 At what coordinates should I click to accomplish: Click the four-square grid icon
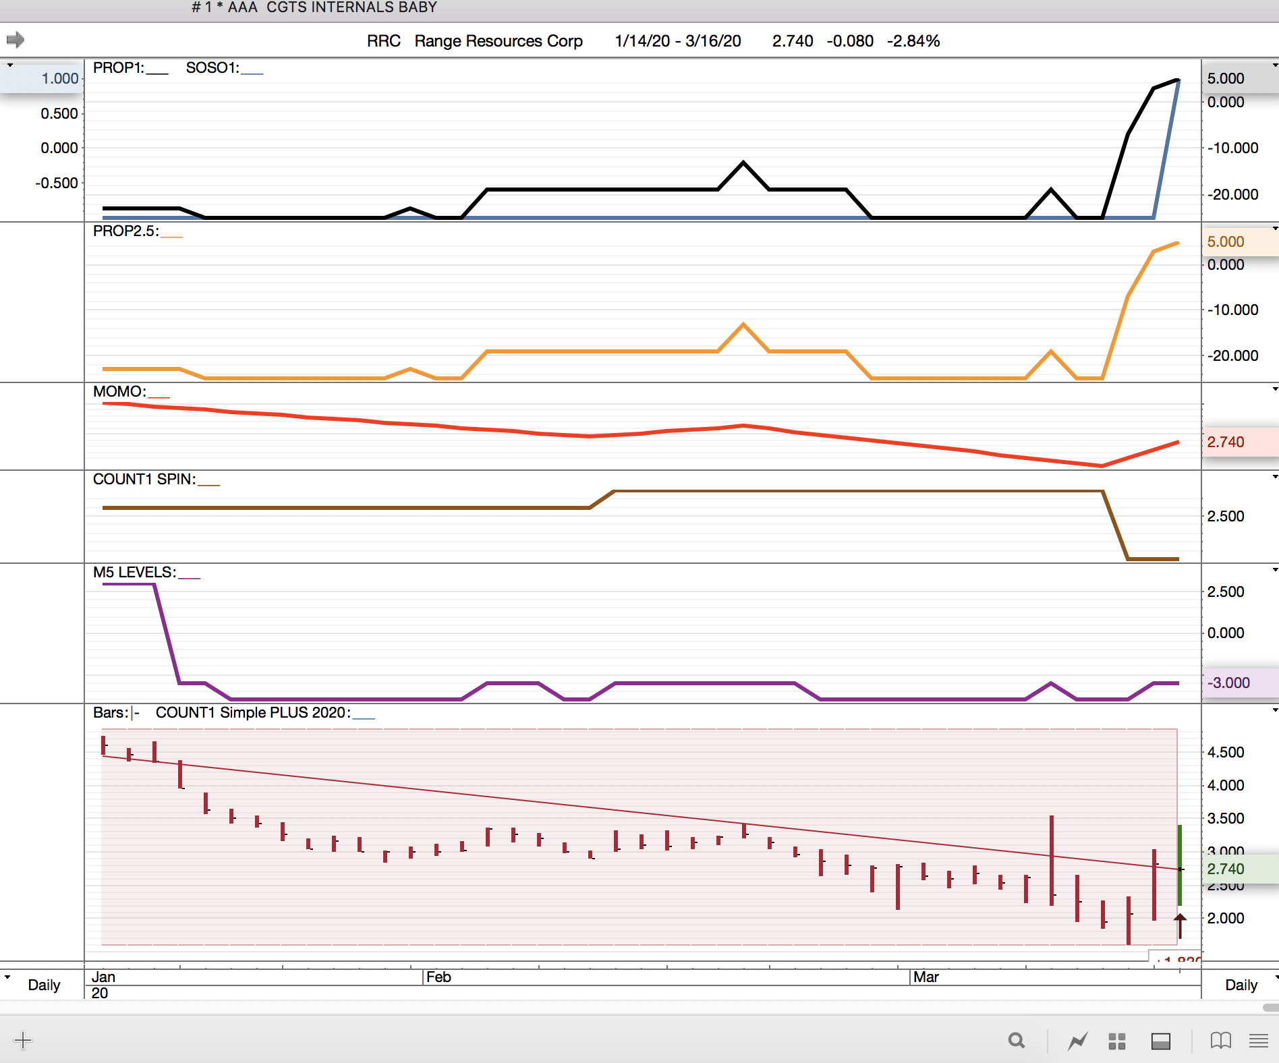point(1117,1041)
